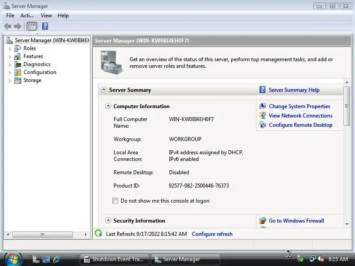Click the Remote Desktop 'Disabled' value
This screenshot has height=266, width=355.
[179, 172]
